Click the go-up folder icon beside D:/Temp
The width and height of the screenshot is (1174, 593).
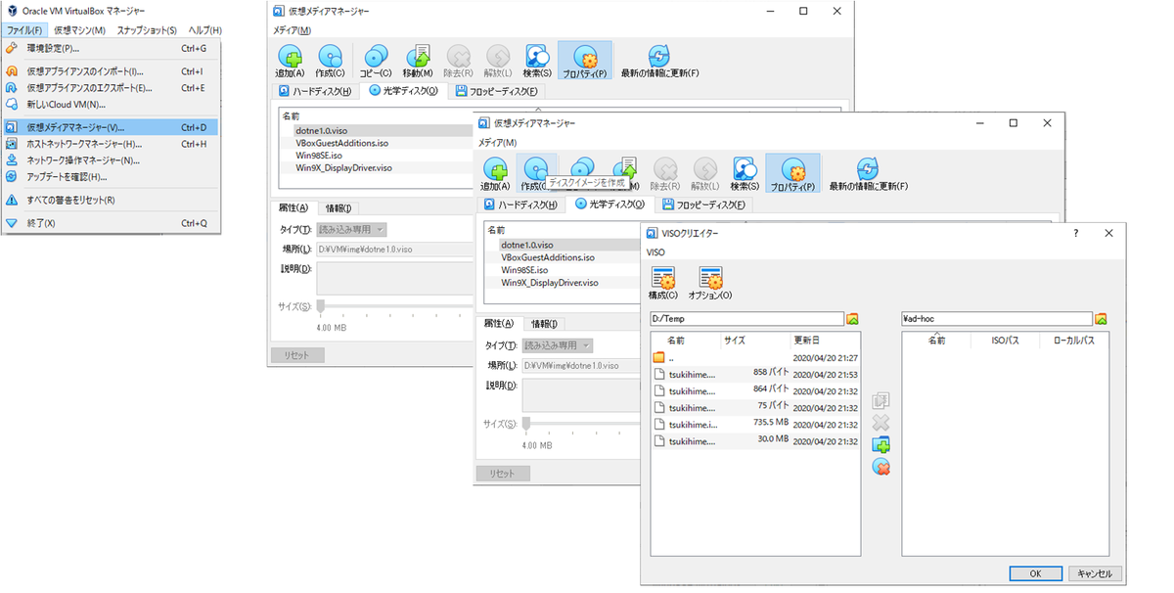(853, 319)
